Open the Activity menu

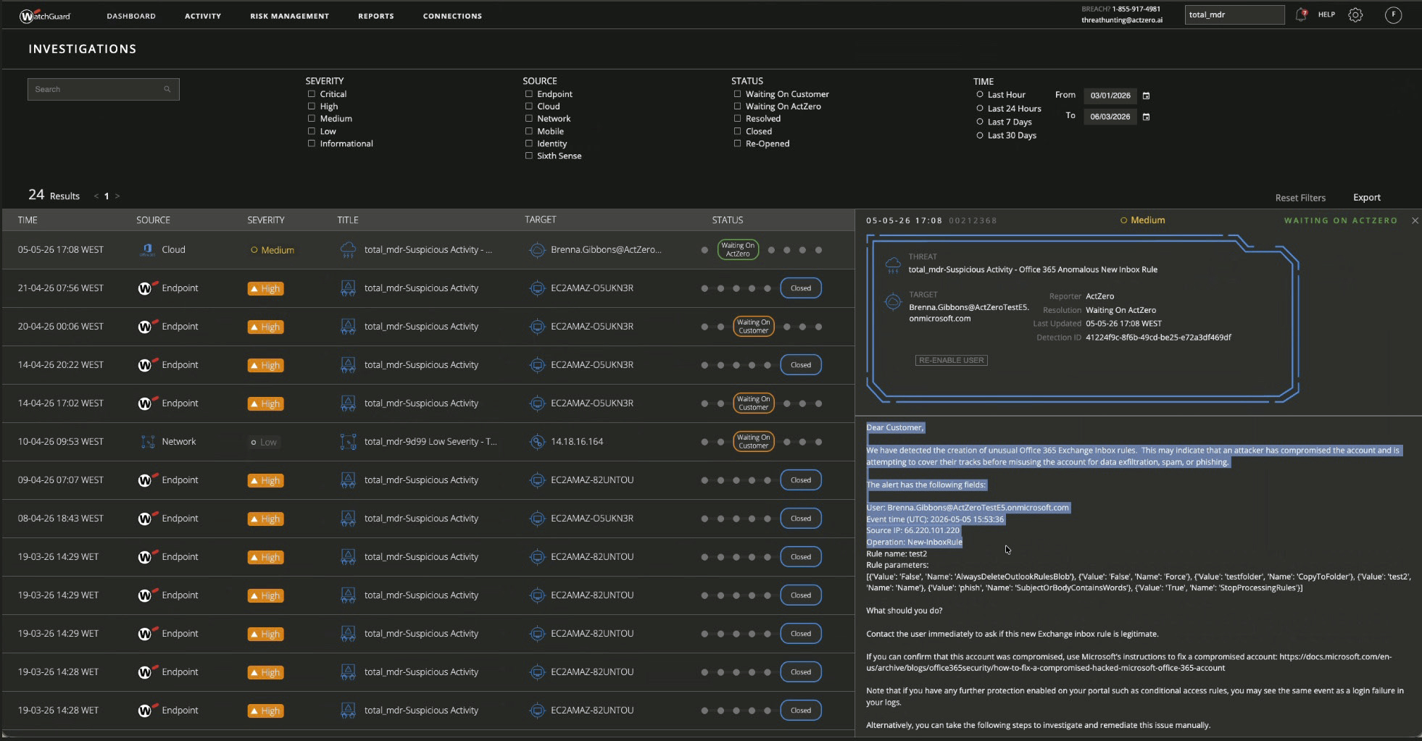(203, 16)
